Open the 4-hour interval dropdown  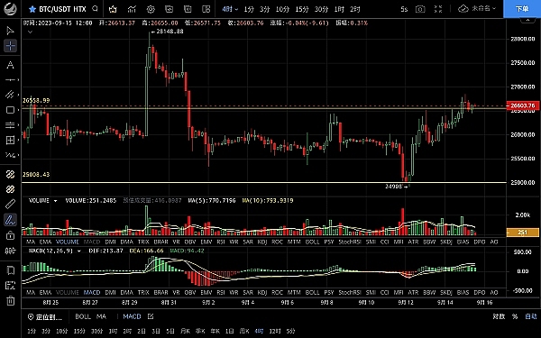click(230, 9)
